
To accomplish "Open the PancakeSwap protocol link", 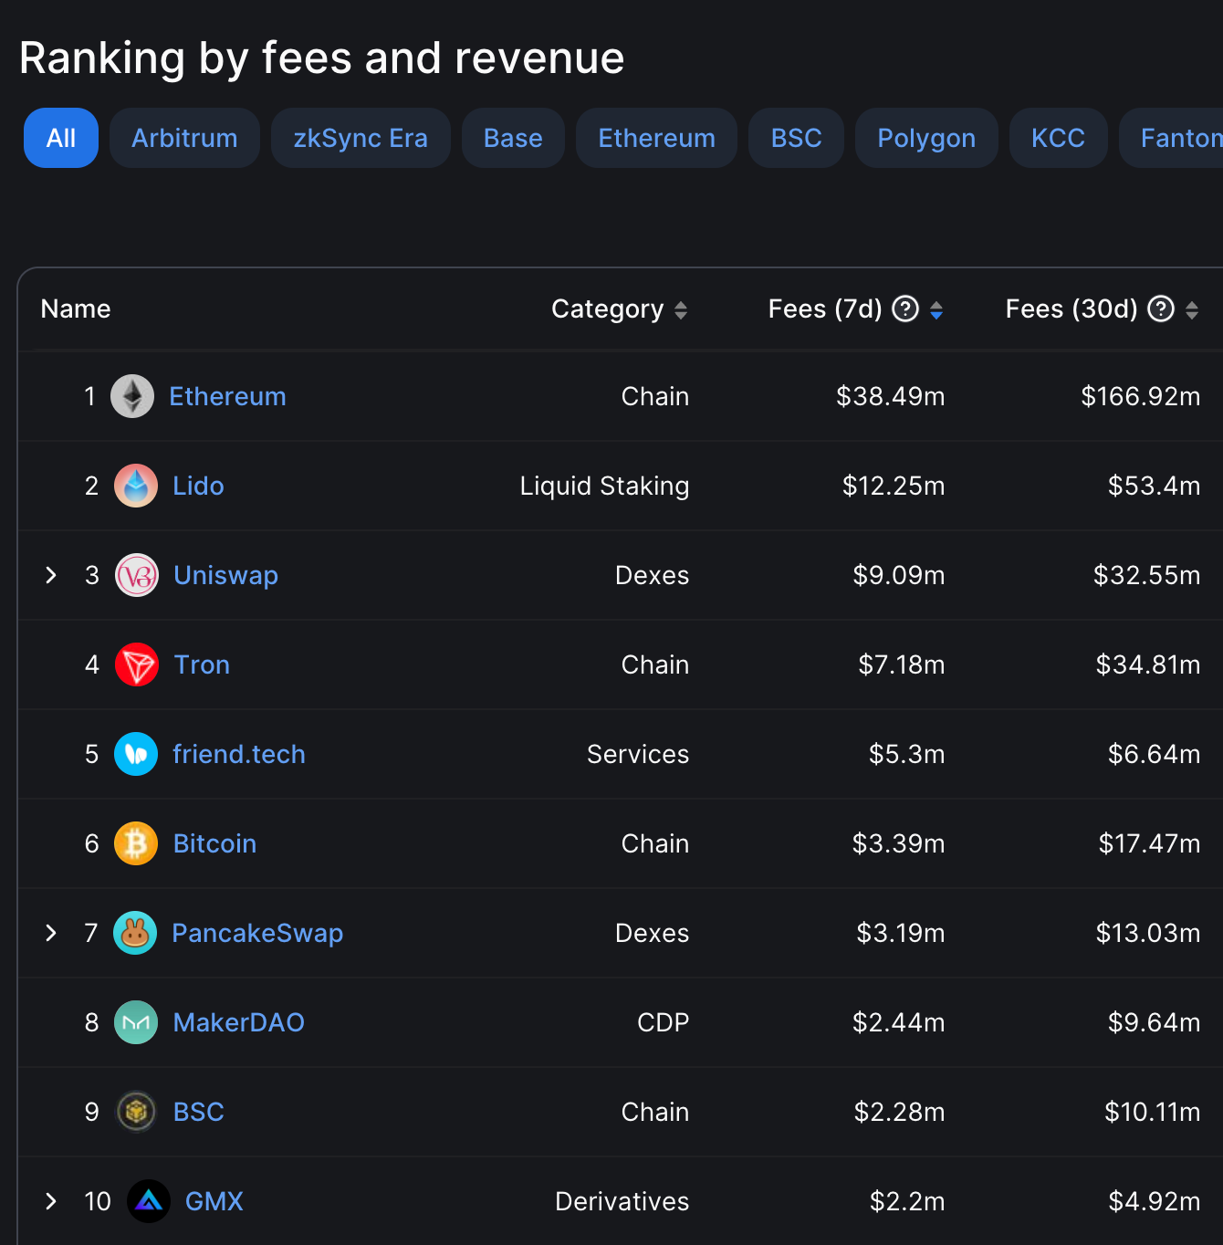I will pyautogui.click(x=257, y=934).
